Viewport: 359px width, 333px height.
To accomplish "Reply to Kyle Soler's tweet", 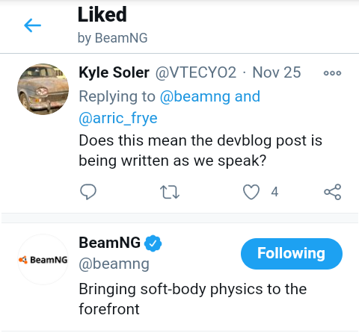I will pyautogui.click(x=88, y=192).
